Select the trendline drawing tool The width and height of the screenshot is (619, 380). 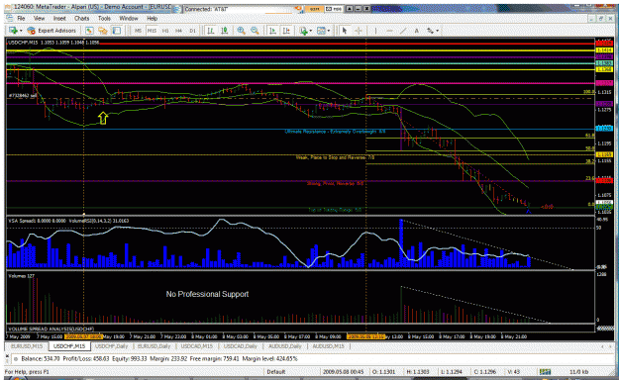coord(403,31)
